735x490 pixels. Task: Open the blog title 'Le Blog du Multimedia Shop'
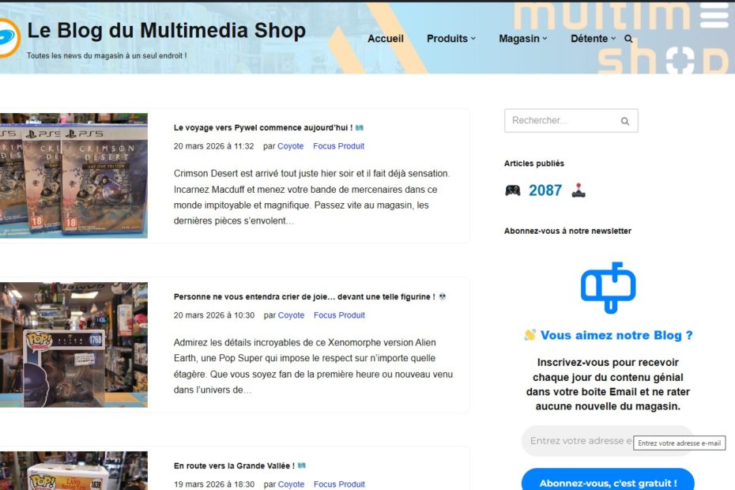point(166,31)
